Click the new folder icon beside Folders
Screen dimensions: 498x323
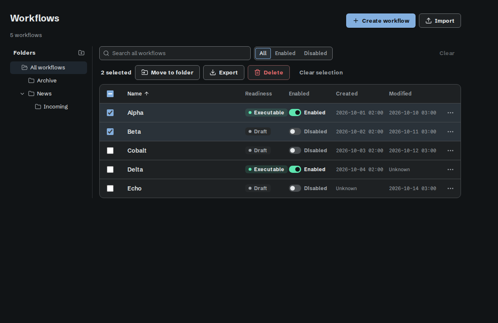tap(81, 53)
